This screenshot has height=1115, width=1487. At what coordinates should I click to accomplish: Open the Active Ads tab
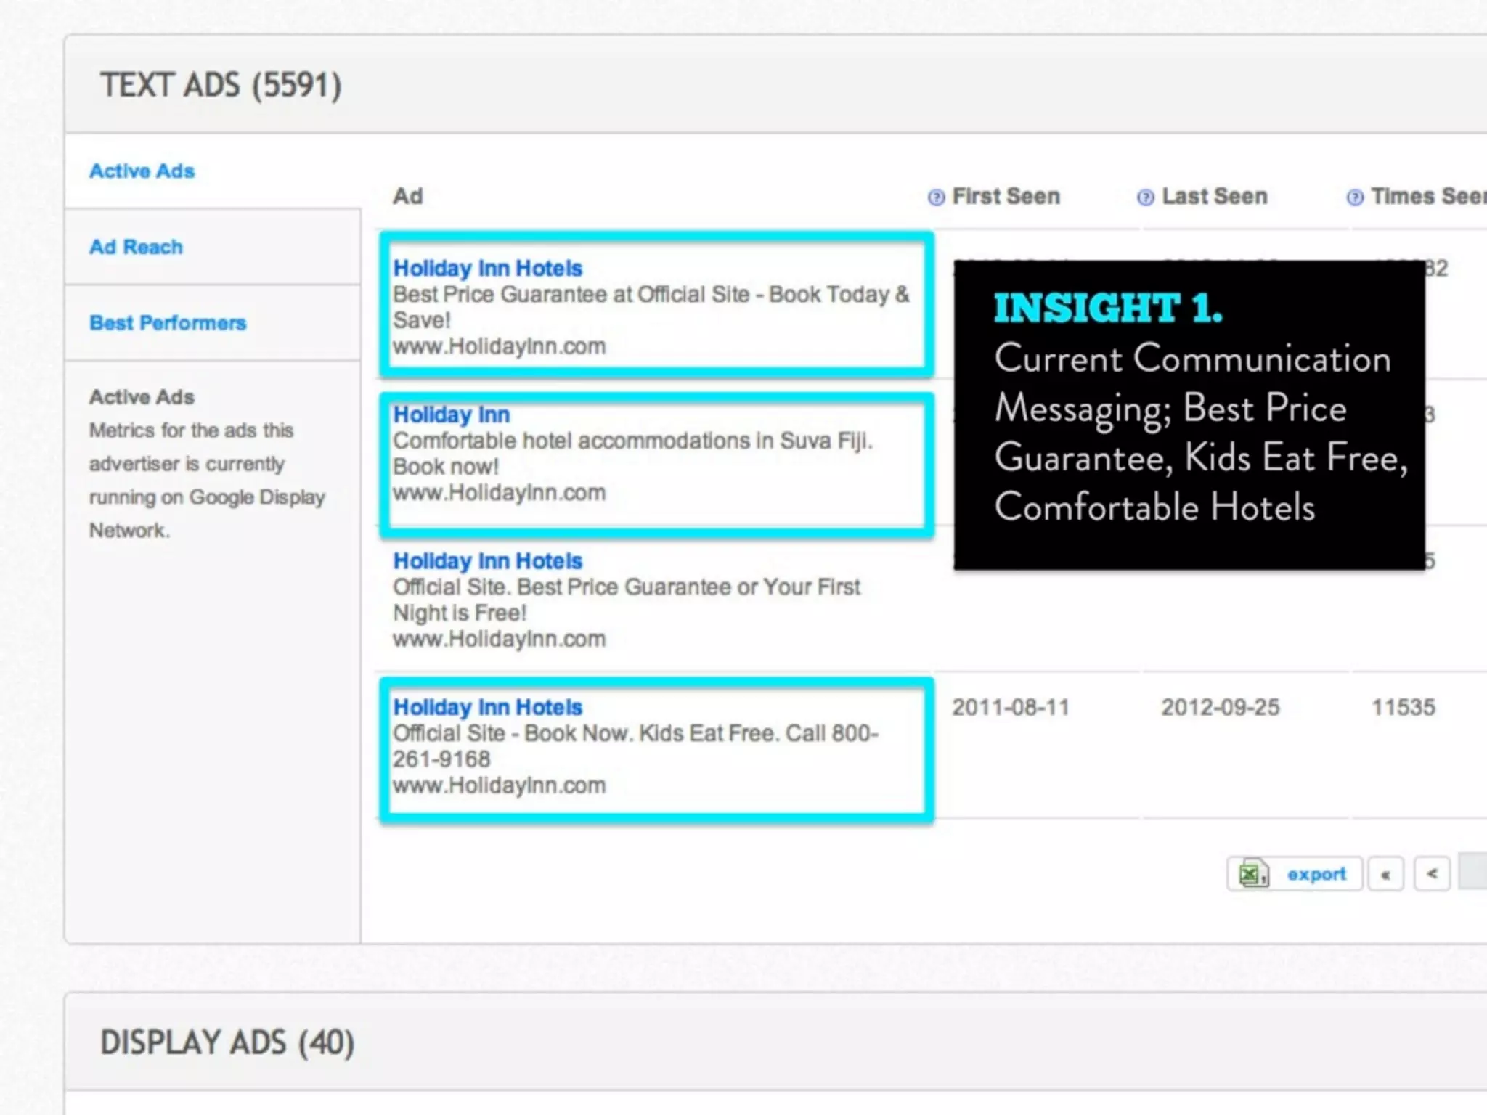click(142, 171)
